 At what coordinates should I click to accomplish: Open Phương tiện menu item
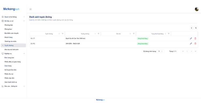[x=9, y=25]
